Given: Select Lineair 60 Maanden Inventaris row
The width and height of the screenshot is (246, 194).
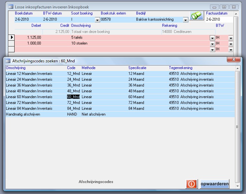Looking at the screenshot, I should [x=120, y=97].
